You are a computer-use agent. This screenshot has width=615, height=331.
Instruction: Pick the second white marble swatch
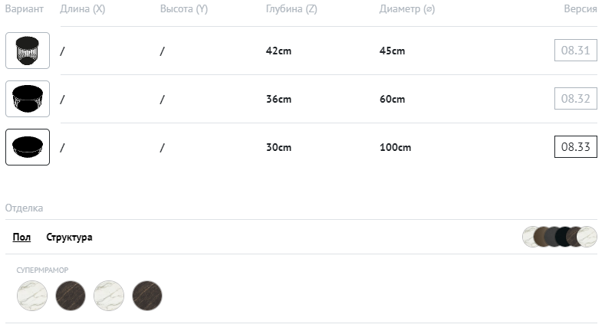pos(108,295)
